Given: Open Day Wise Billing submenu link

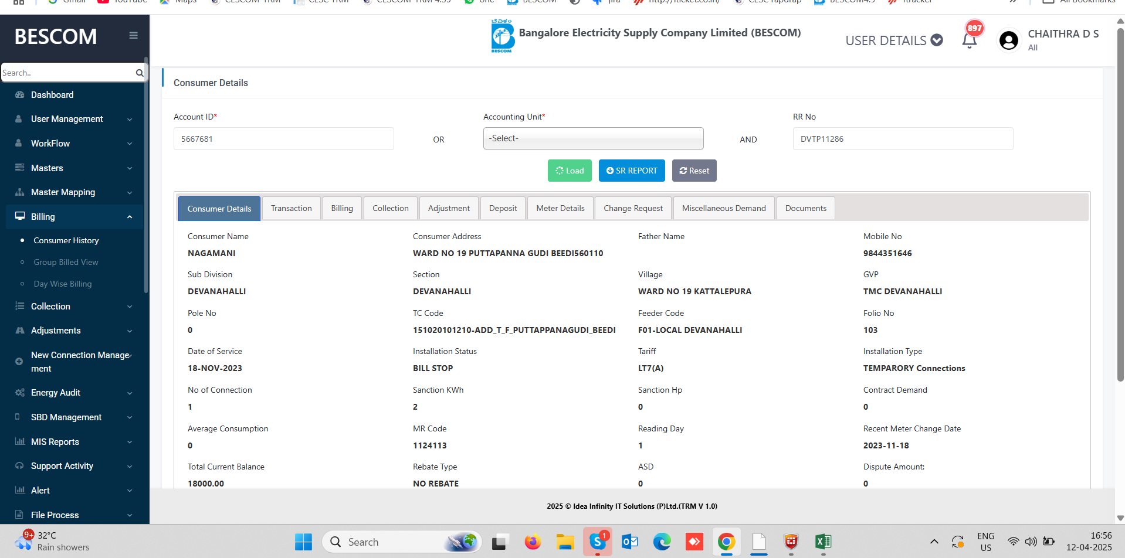Looking at the screenshot, I should (63, 284).
